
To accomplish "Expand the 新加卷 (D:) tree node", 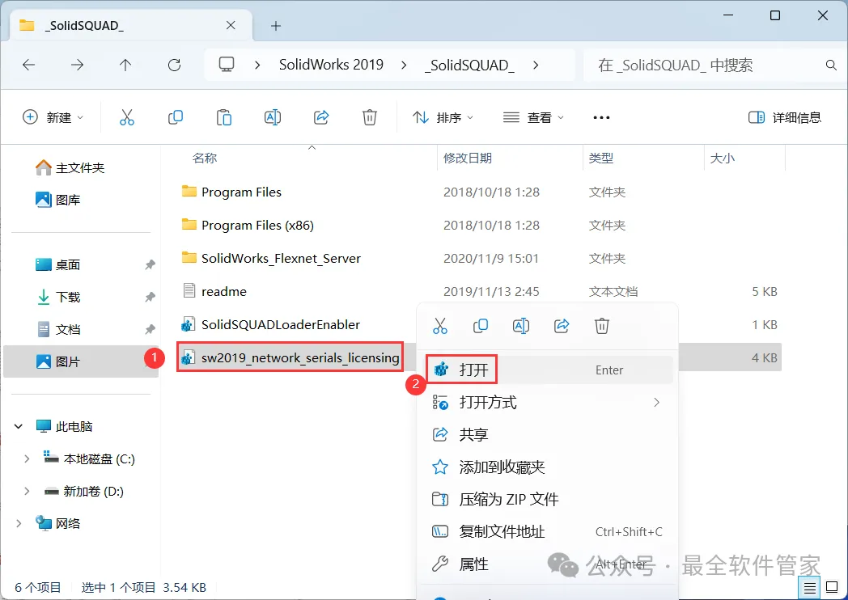I will tap(26, 492).
